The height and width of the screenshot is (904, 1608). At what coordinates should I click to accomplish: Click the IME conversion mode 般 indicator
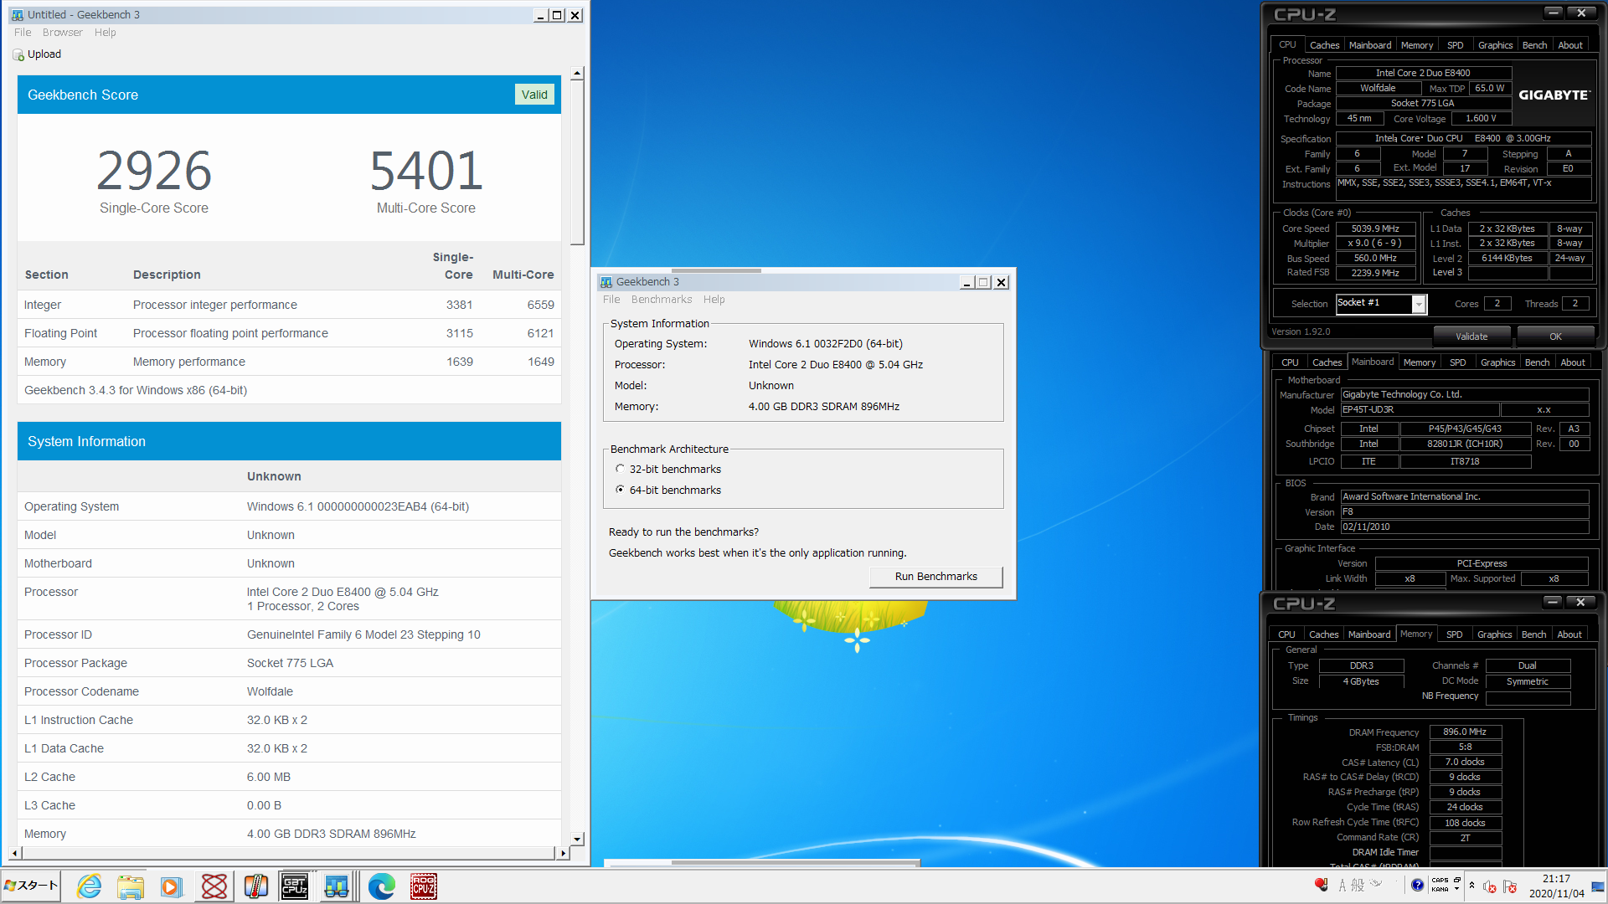pos(1358,886)
